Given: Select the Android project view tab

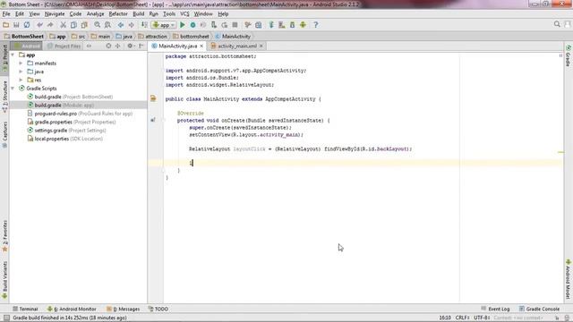Looking at the screenshot, I should [x=27, y=46].
